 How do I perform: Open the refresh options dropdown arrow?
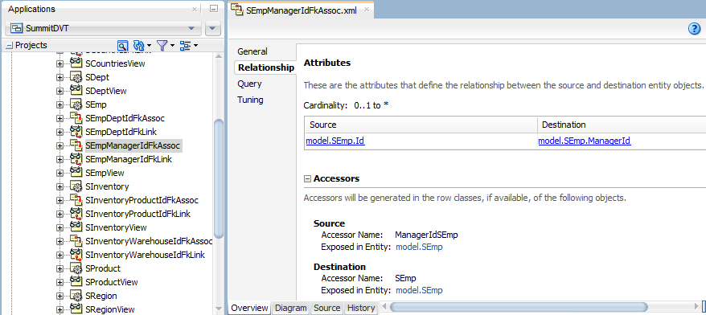pyautogui.click(x=149, y=46)
